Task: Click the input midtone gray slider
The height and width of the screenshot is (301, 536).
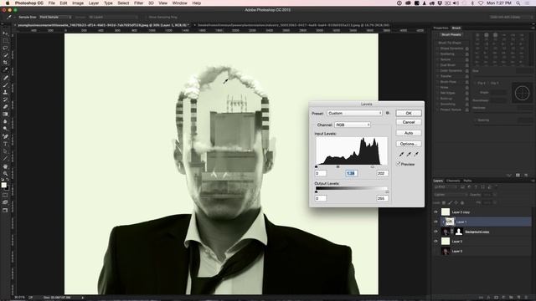Action: click(338, 167)
